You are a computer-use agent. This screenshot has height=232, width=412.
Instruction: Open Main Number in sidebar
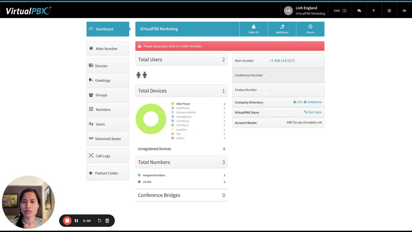click(x=108, y=49)
